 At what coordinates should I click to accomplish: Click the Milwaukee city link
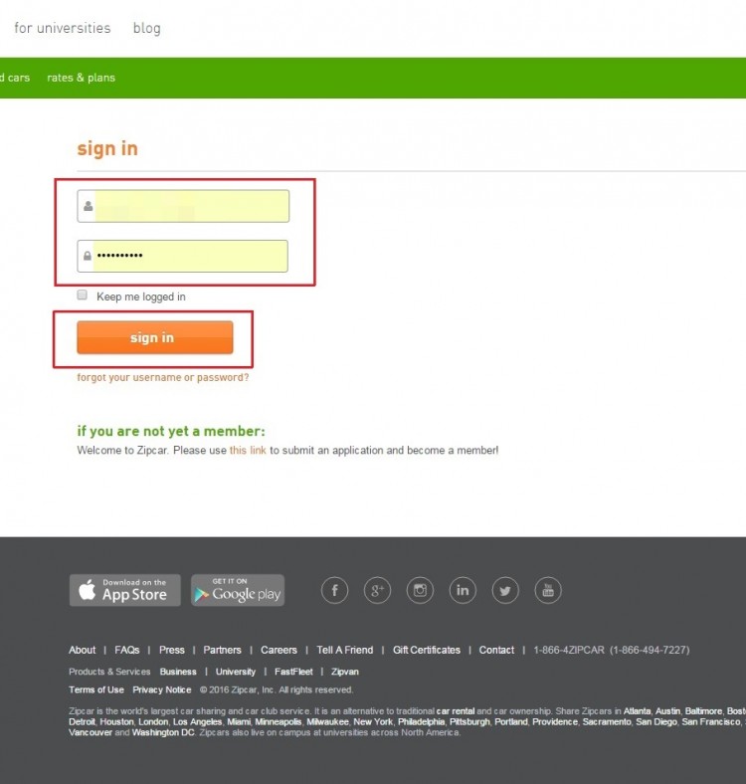click(x=327, y=722)
